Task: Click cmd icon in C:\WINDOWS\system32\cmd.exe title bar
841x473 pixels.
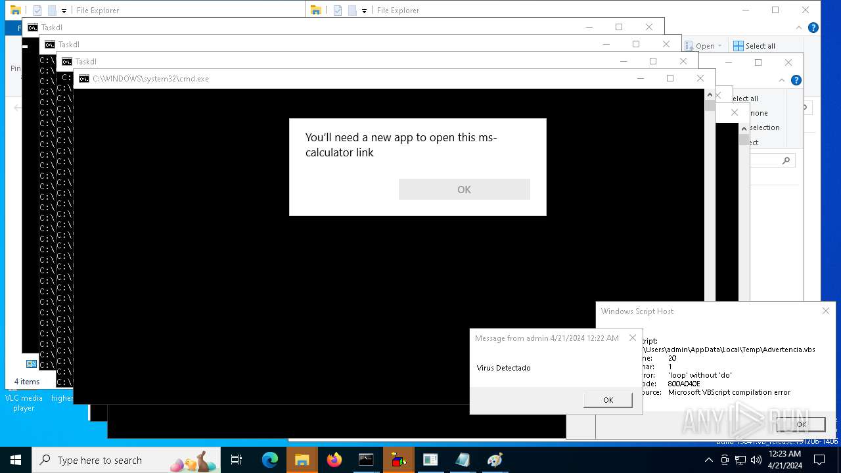Action: point(83,79)
